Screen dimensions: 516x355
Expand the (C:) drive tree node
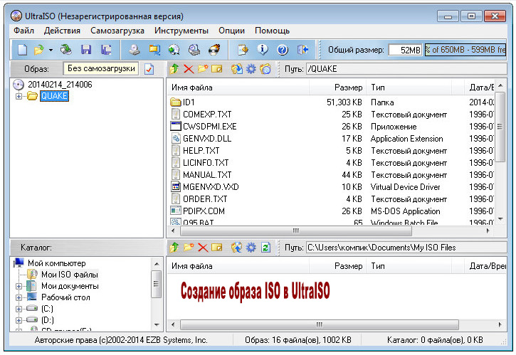coord(19,309)
